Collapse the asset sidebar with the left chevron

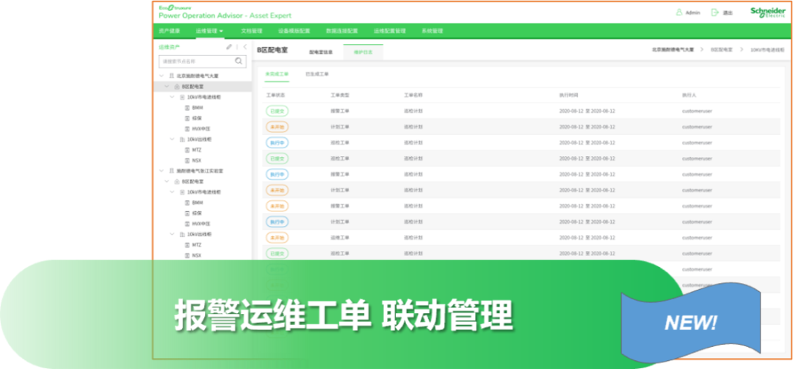coord(245,46)
